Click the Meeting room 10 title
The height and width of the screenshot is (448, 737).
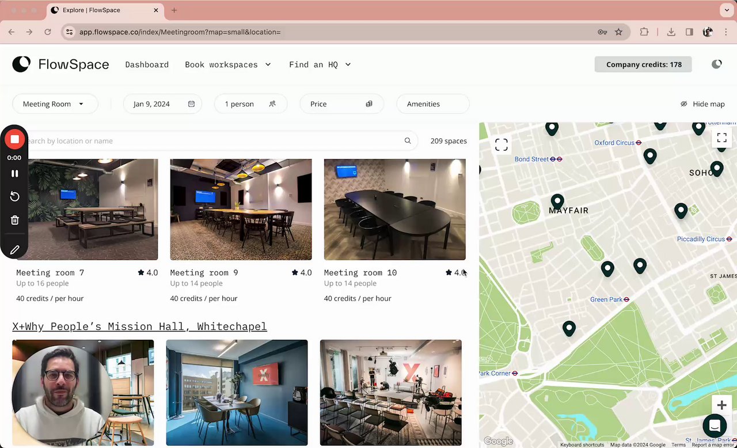[360, 272]
